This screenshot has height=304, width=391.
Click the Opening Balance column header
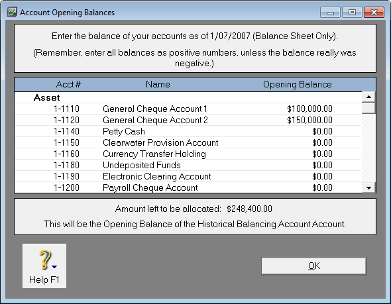pos(298,85)
